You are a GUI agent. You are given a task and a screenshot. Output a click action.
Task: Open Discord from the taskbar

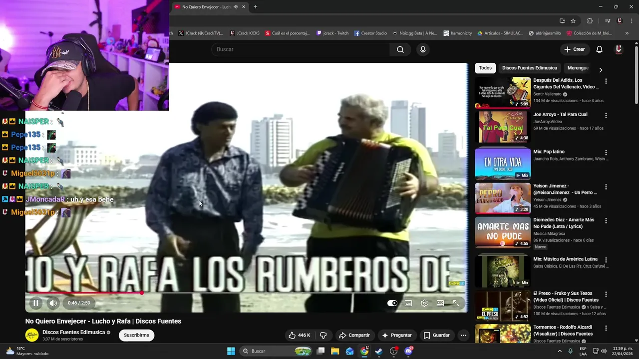click(408, 351)
